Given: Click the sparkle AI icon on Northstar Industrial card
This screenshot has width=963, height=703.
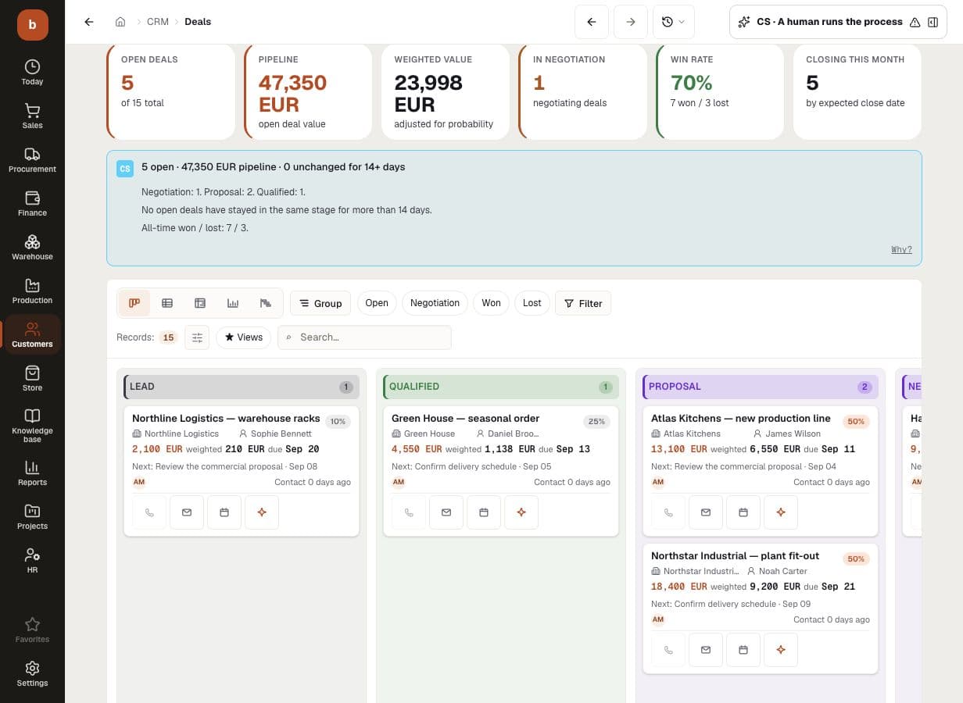Looking at the screenshot, I should coord(781,650).
